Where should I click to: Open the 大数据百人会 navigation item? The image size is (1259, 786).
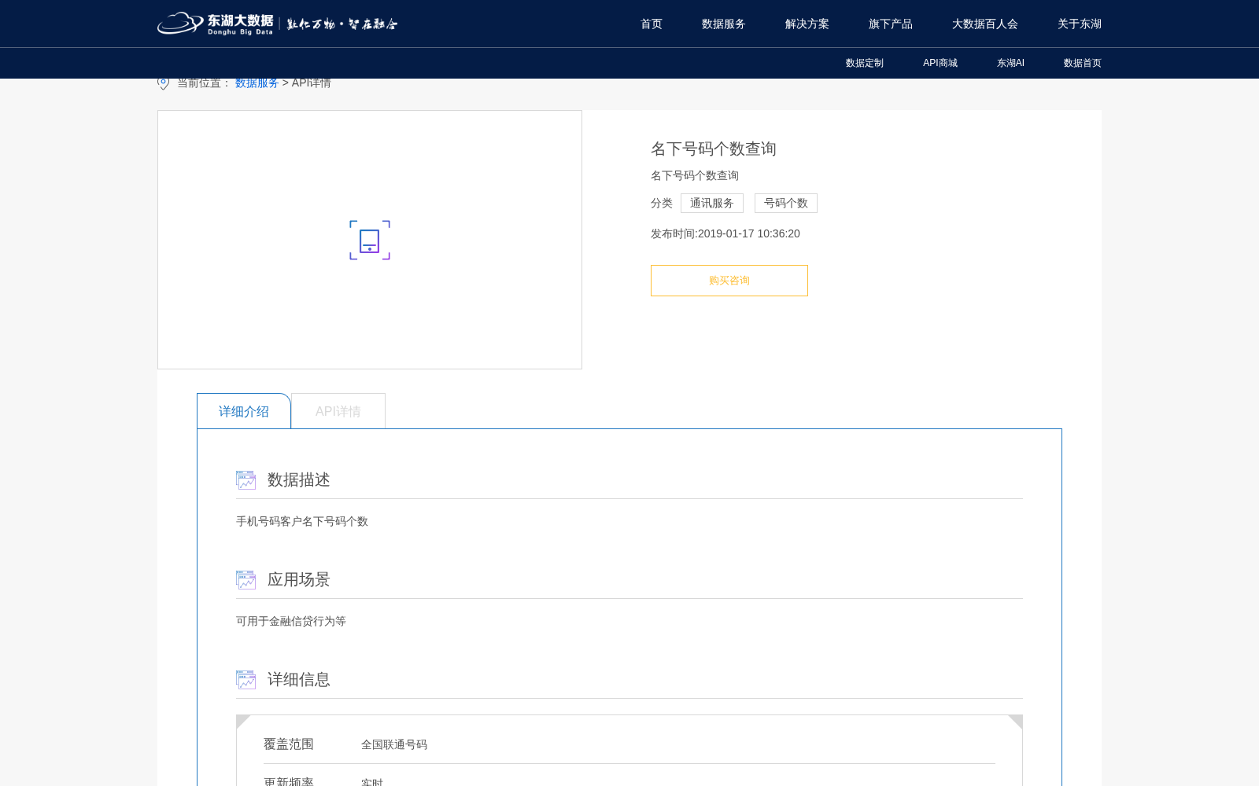(x=985, y=24)
